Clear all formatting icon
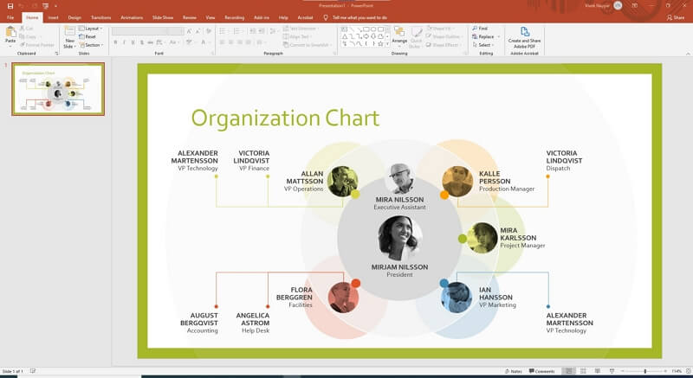Image resolution: width=693 pixels, height=378 pixels. tap(209, 31)
